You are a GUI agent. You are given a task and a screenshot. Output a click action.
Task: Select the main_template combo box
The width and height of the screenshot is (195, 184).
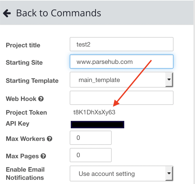tap(122, 80)
